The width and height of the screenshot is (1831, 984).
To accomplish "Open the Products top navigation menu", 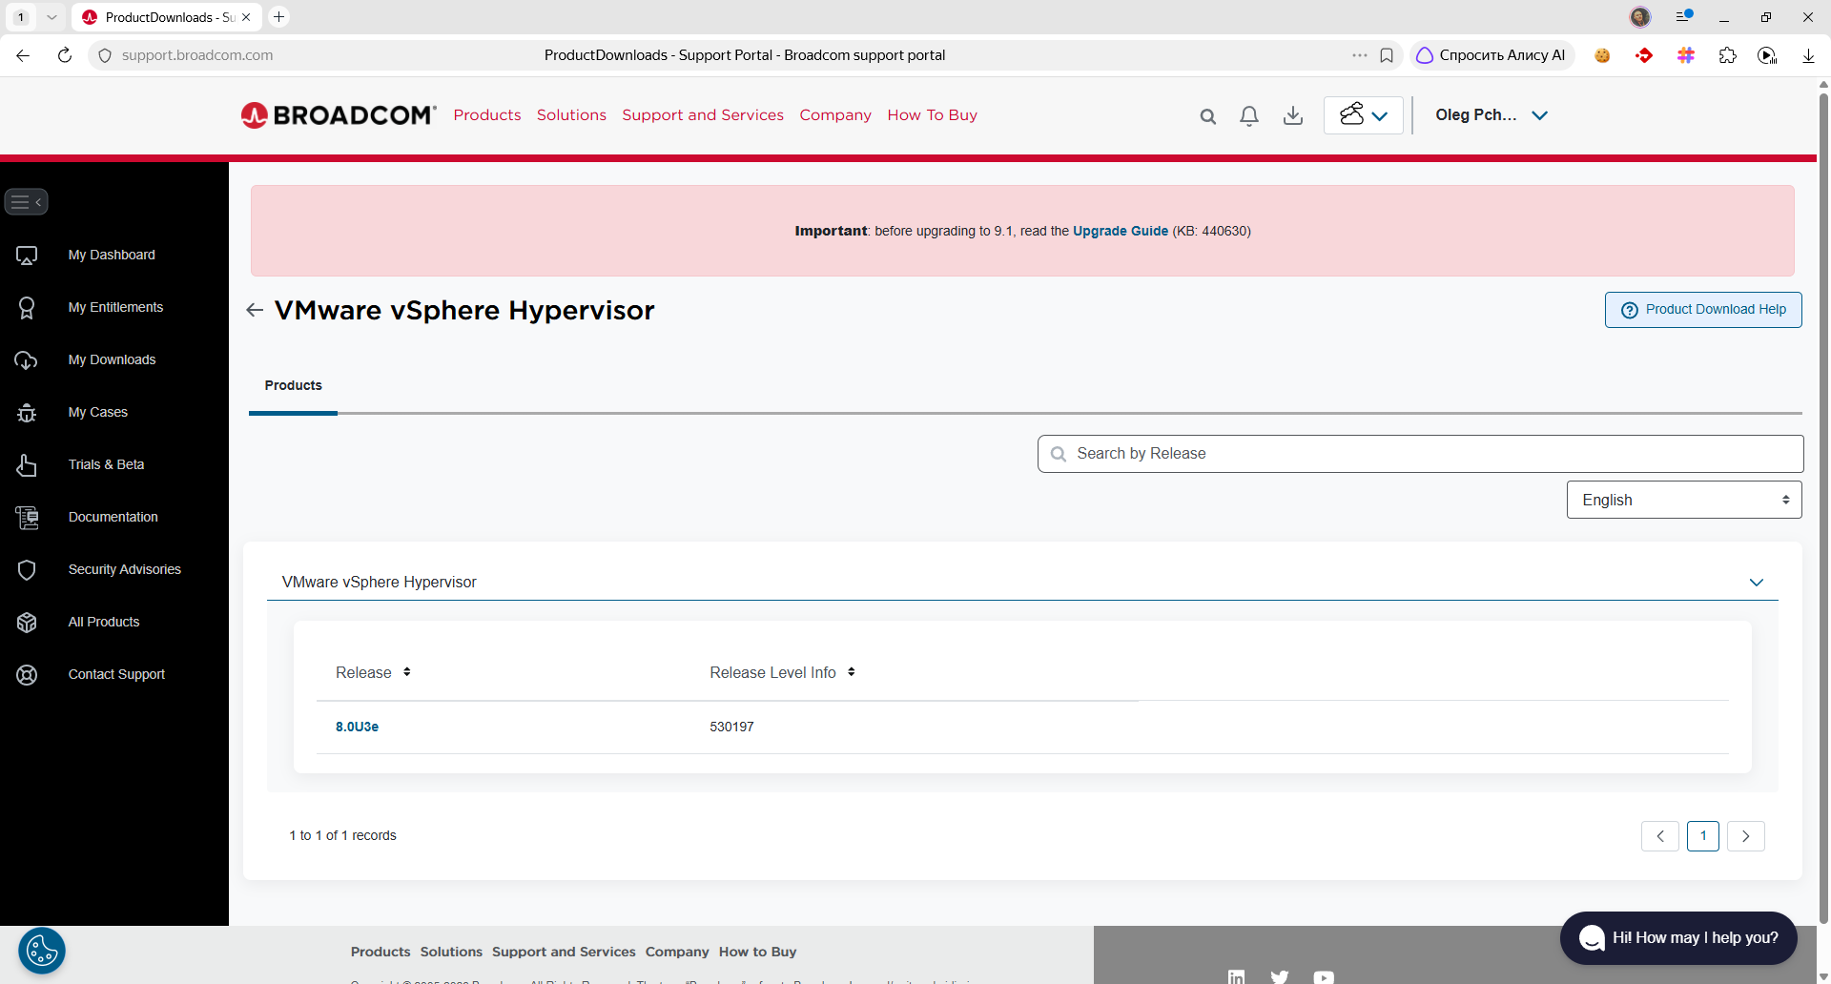I will (487, 115).
